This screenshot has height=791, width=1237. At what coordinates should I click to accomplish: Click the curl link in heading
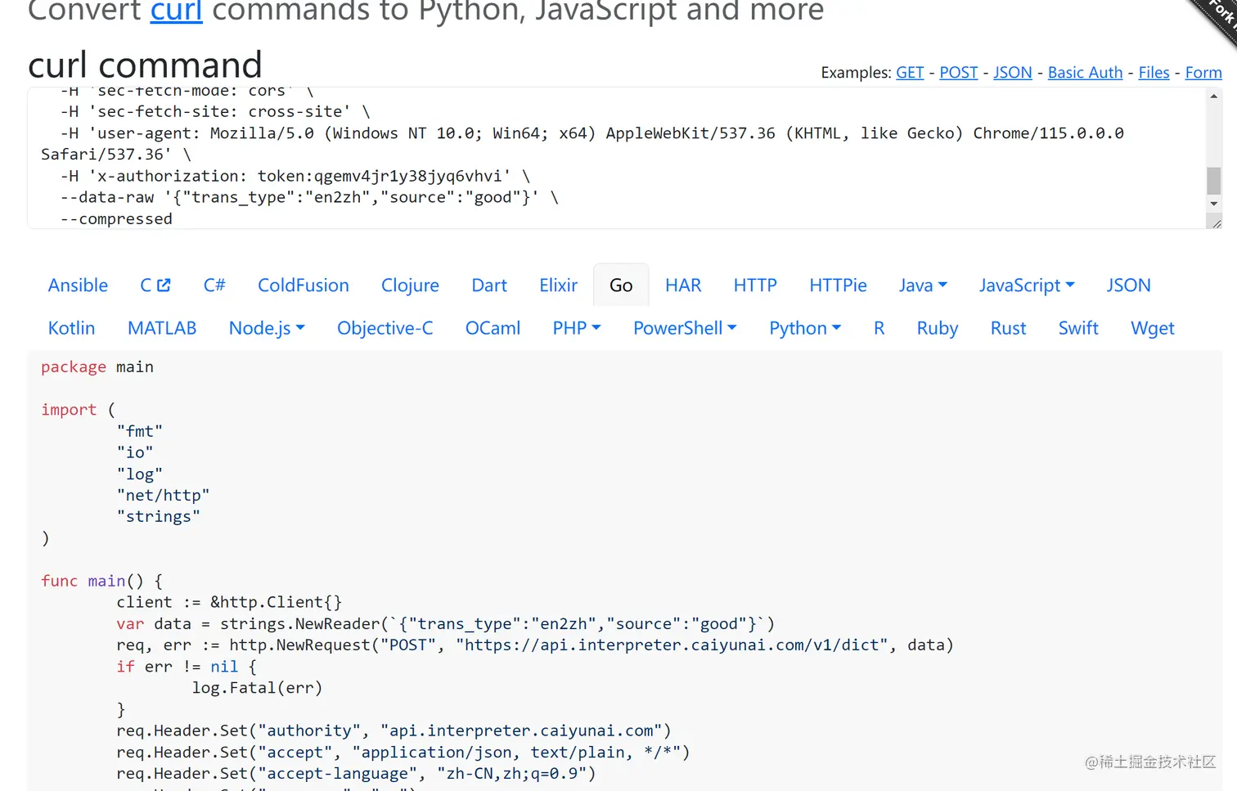pyautogui.click(x=176, y=11)
